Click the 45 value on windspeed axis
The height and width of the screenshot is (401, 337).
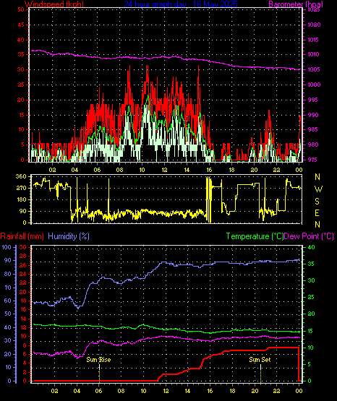(x=21, y=25)
